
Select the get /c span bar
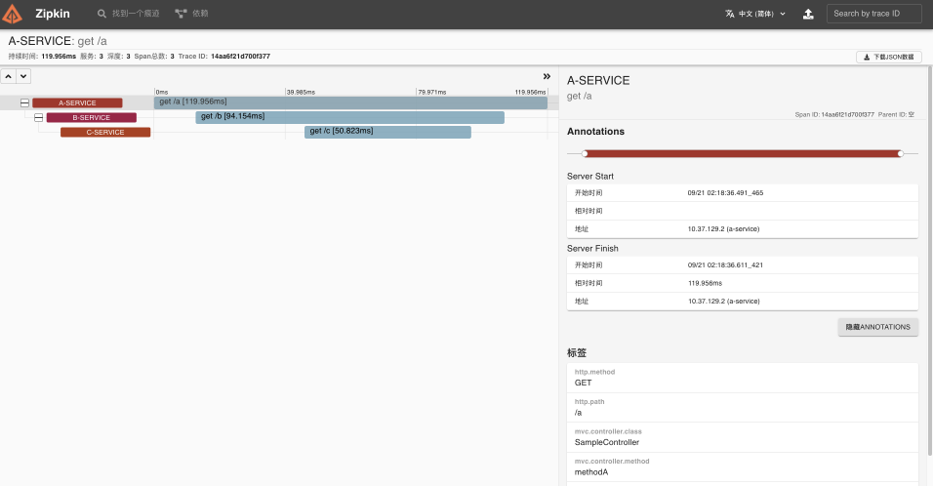[388, 132]
